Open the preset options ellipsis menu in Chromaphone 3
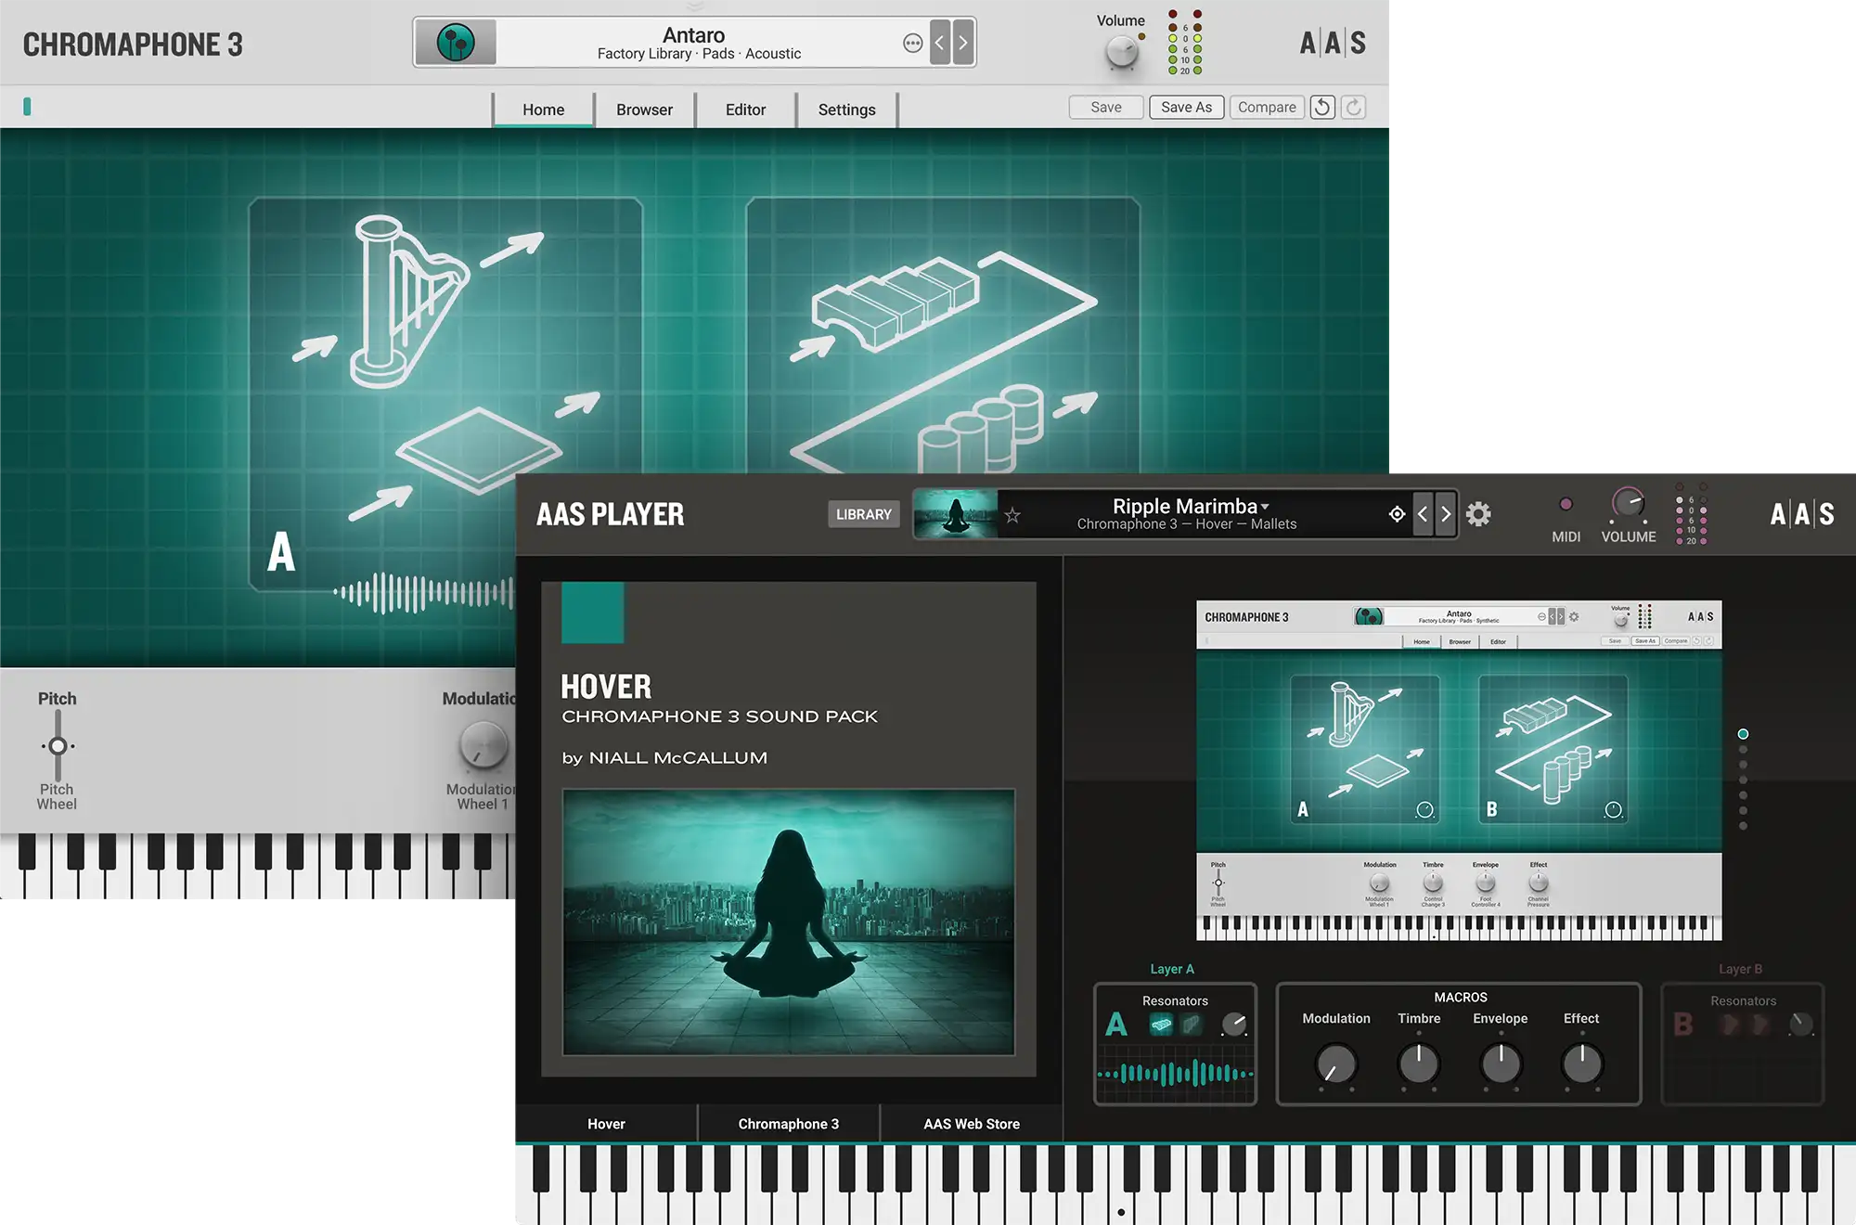The image size is (1856, 1225). pyautogui.click(x=912, y=43)
